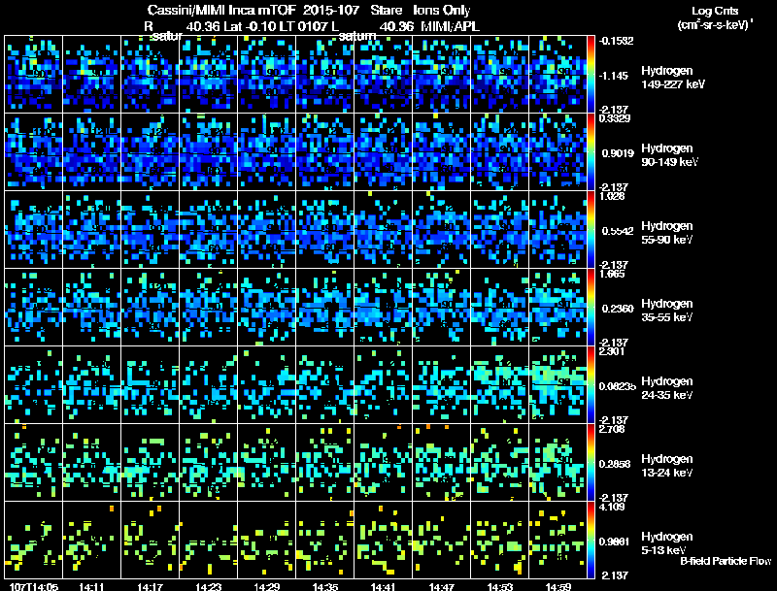Select the 0.5542 colorbar value

point(618,231)
